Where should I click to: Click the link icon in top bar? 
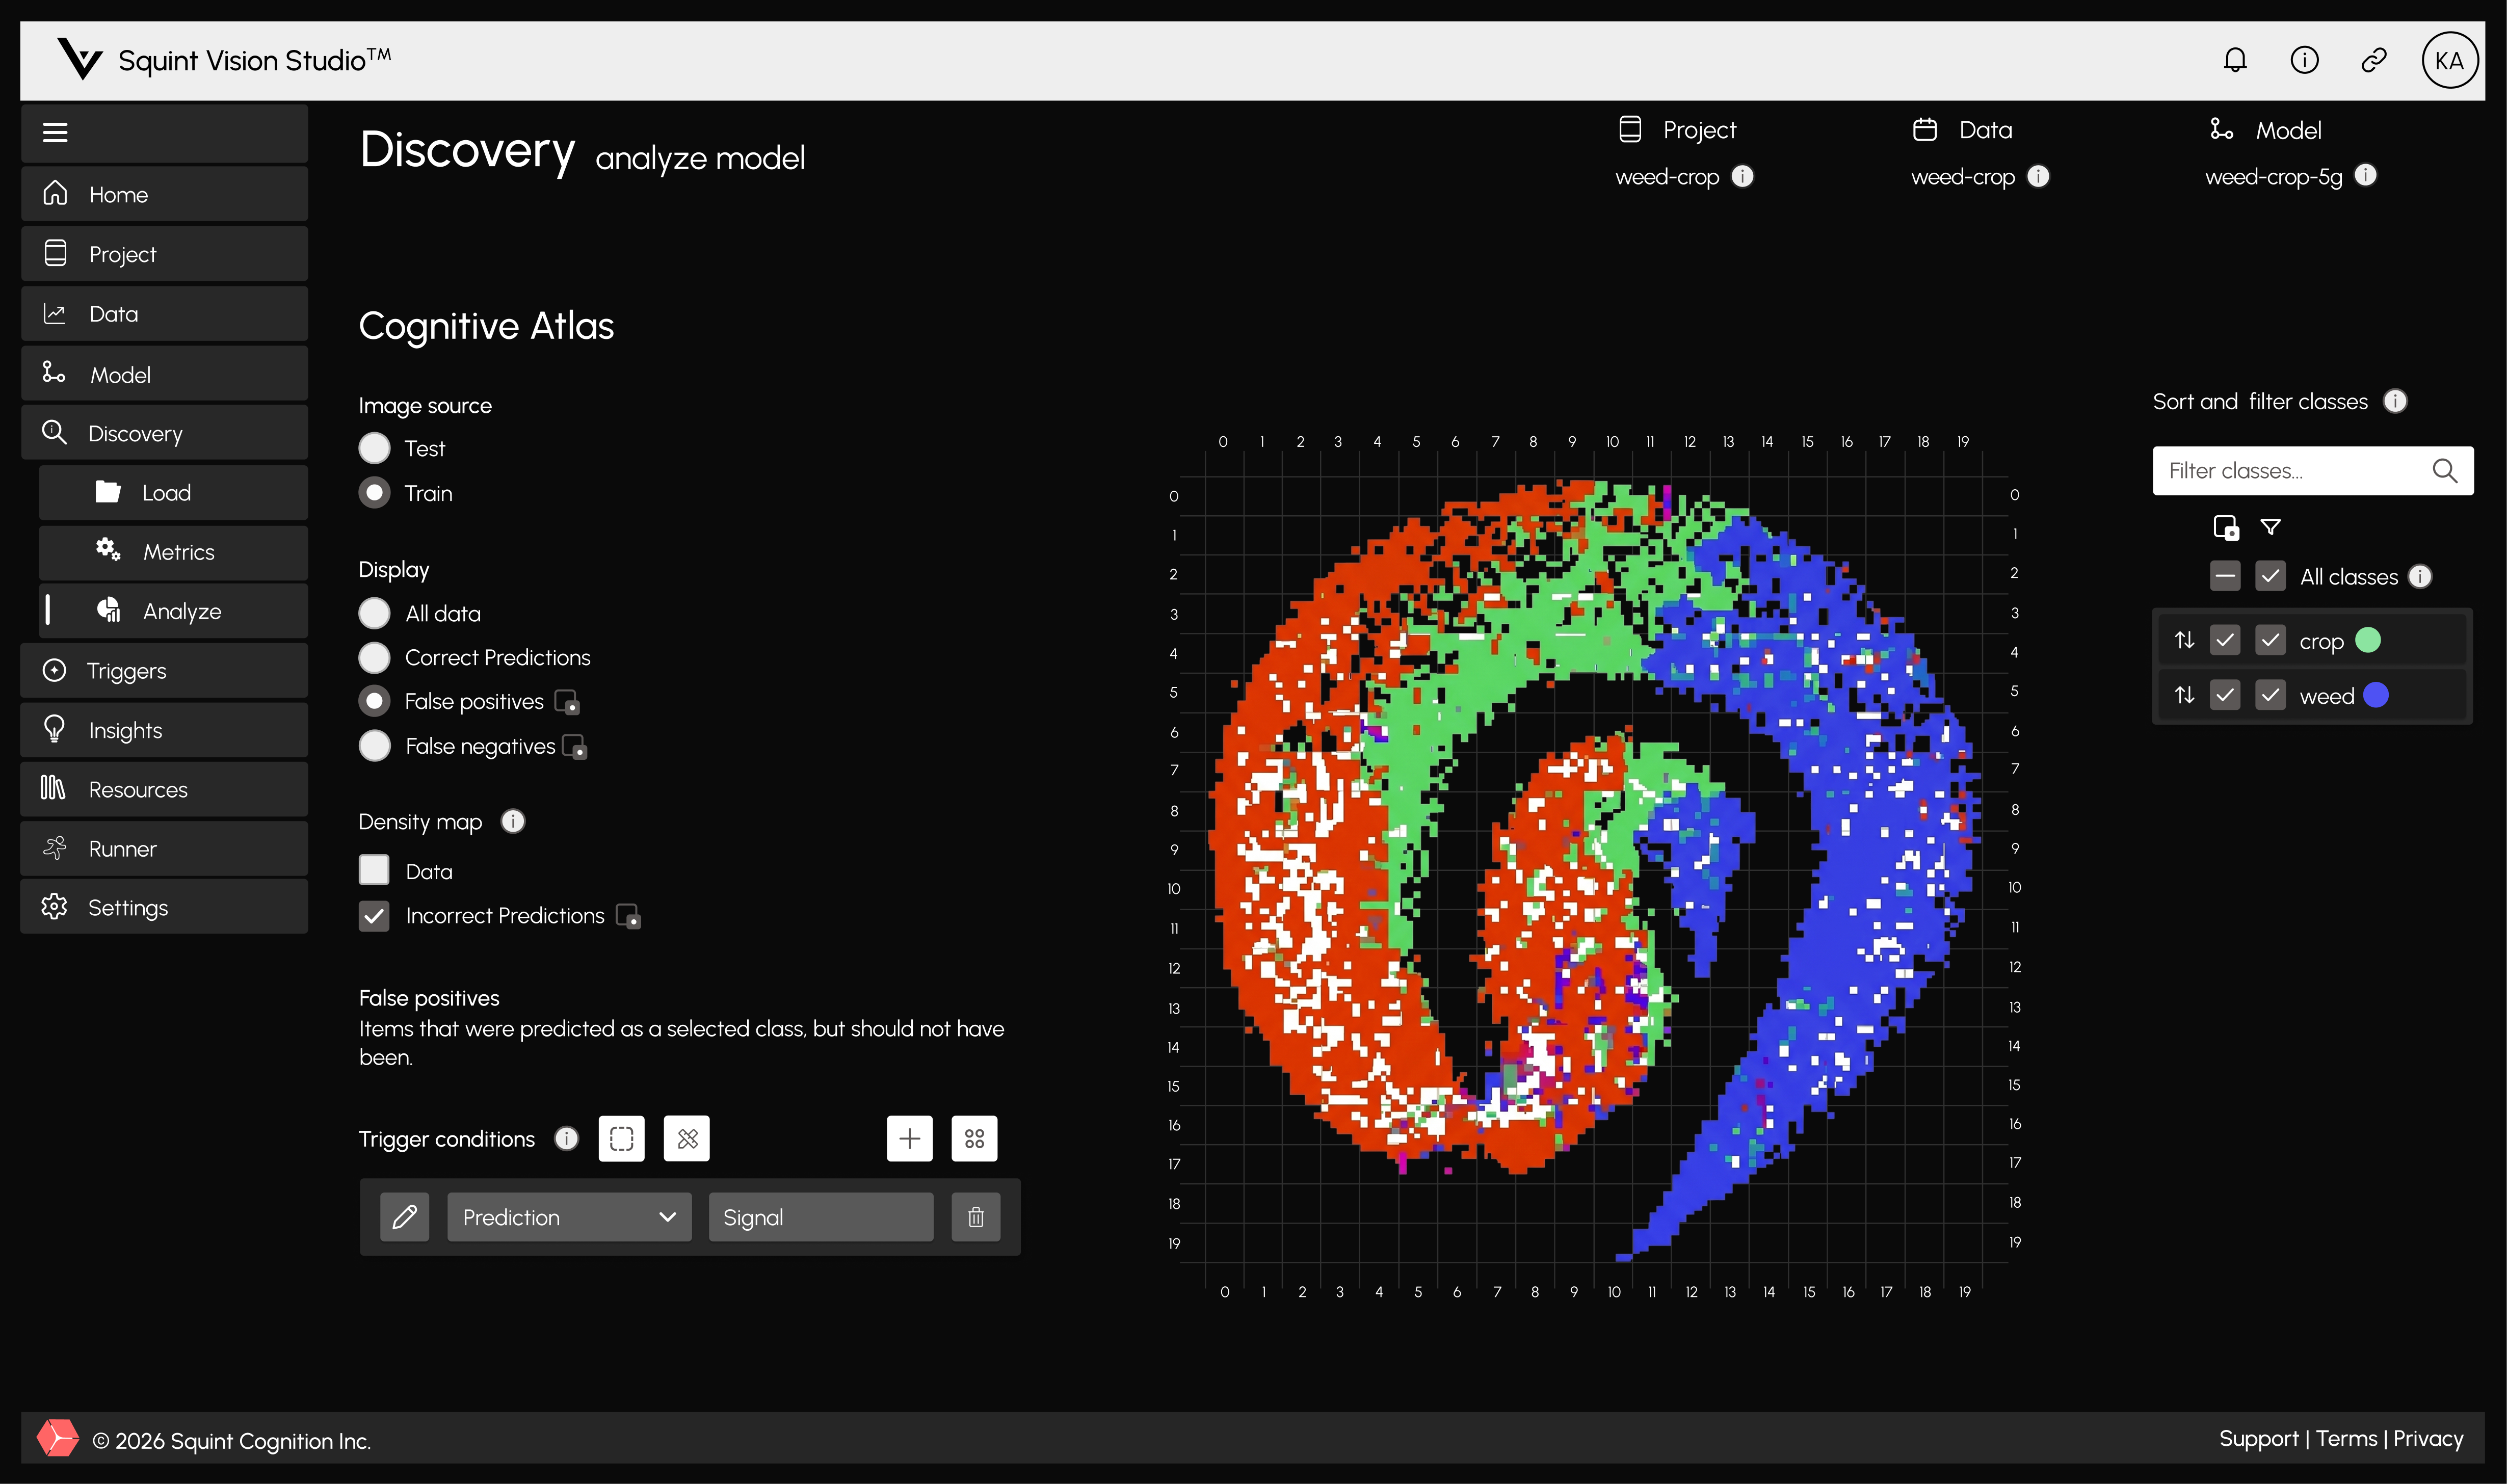tap(2374, 60)
